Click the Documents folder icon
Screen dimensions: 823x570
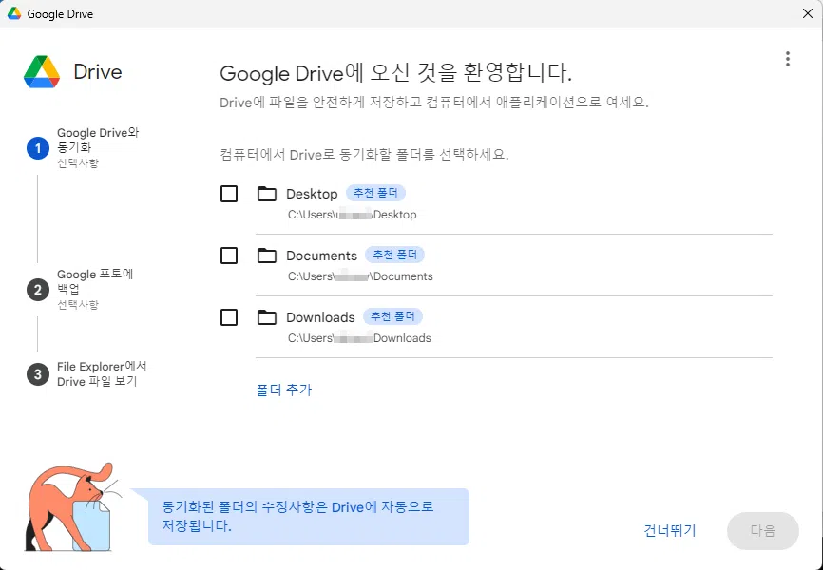click(x=266, y=255)
